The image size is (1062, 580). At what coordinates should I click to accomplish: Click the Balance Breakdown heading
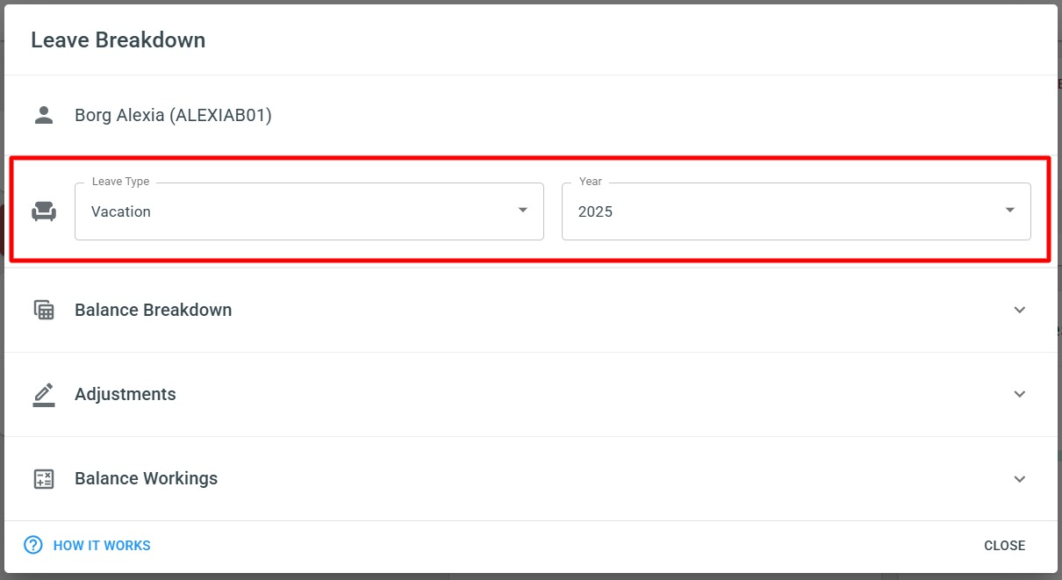click(x=154, y=310)
